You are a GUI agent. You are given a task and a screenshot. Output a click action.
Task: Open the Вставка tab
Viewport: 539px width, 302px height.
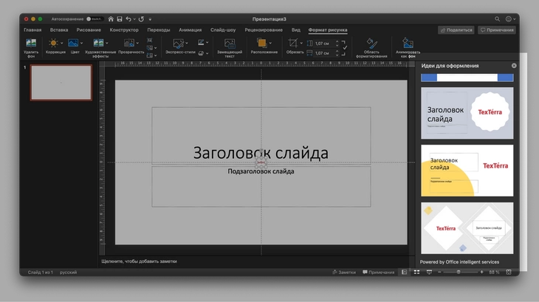pyautogui.click(x=59, y=30)
